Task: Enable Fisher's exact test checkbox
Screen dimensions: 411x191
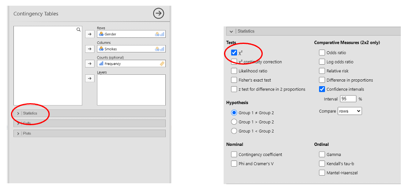Action: pos(234,80)
